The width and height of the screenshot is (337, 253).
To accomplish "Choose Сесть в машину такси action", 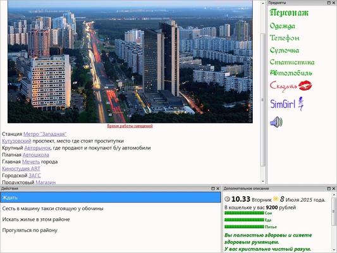I will coord(111,209).
